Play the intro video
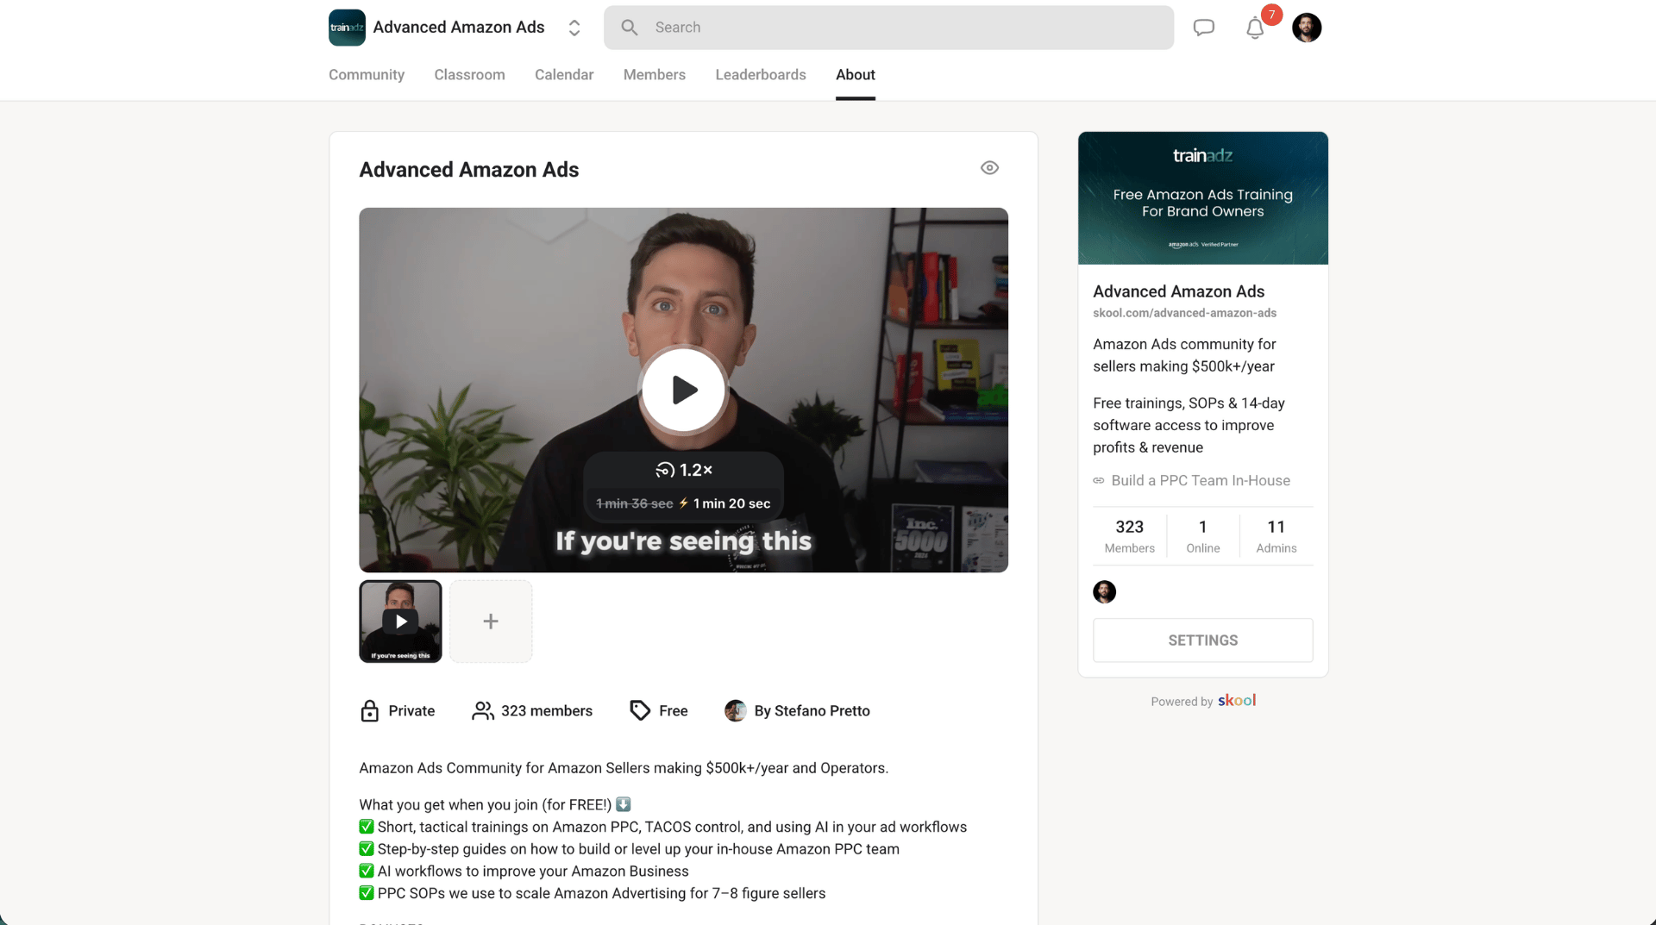Screen dimensions: 1656x931 click(x=683, y=391)
